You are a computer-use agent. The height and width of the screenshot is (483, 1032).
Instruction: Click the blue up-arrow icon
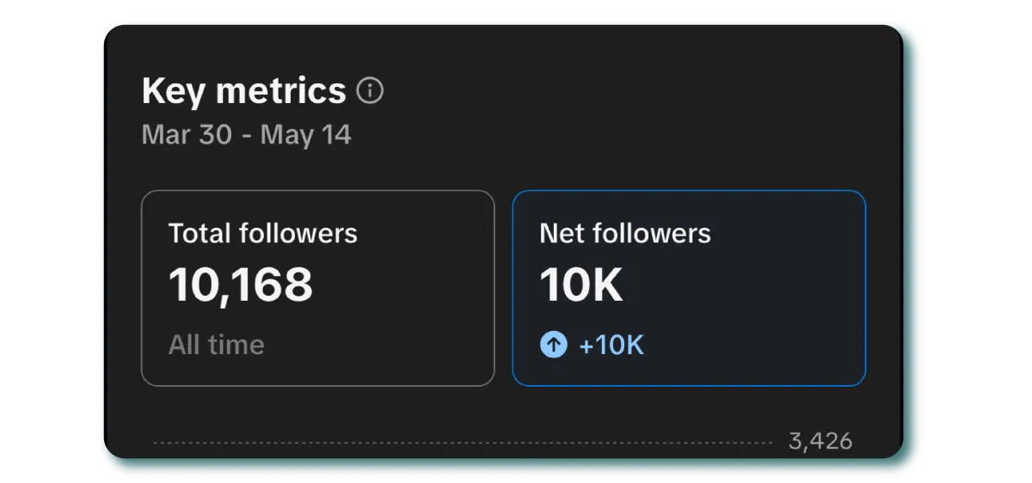pyautogui.click(x=554, y=345)
